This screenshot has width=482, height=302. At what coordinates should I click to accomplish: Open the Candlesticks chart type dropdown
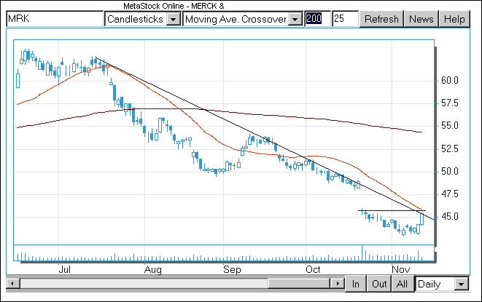pyautogui.click(x=174, y=20)
